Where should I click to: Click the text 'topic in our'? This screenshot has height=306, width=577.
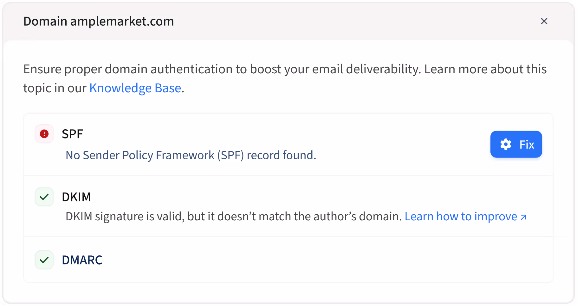point(55,88)
